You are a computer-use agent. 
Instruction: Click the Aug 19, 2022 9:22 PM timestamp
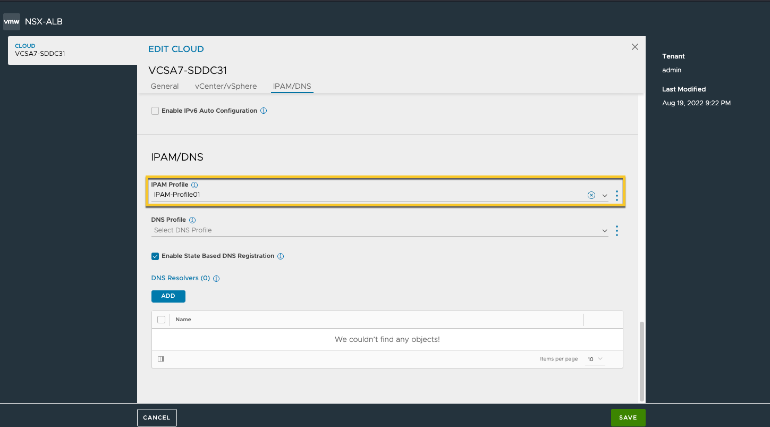click(x=696, y=103)
